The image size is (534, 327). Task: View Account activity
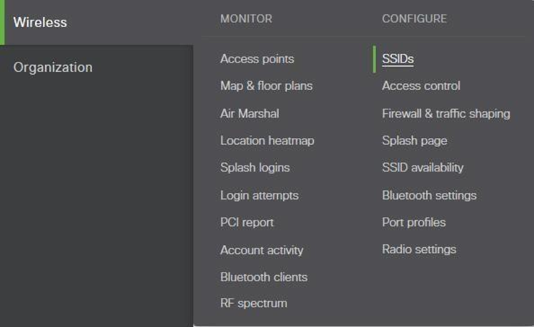pos(262,250)
